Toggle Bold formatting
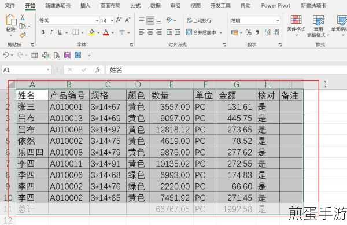 coord(43,32)
